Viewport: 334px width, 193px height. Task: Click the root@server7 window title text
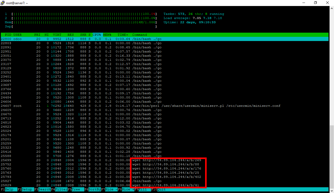17,3
